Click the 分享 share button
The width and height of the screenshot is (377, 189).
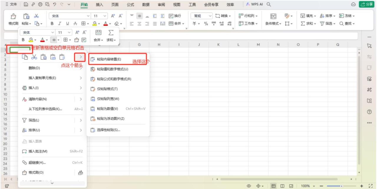[x=366, y=5]
